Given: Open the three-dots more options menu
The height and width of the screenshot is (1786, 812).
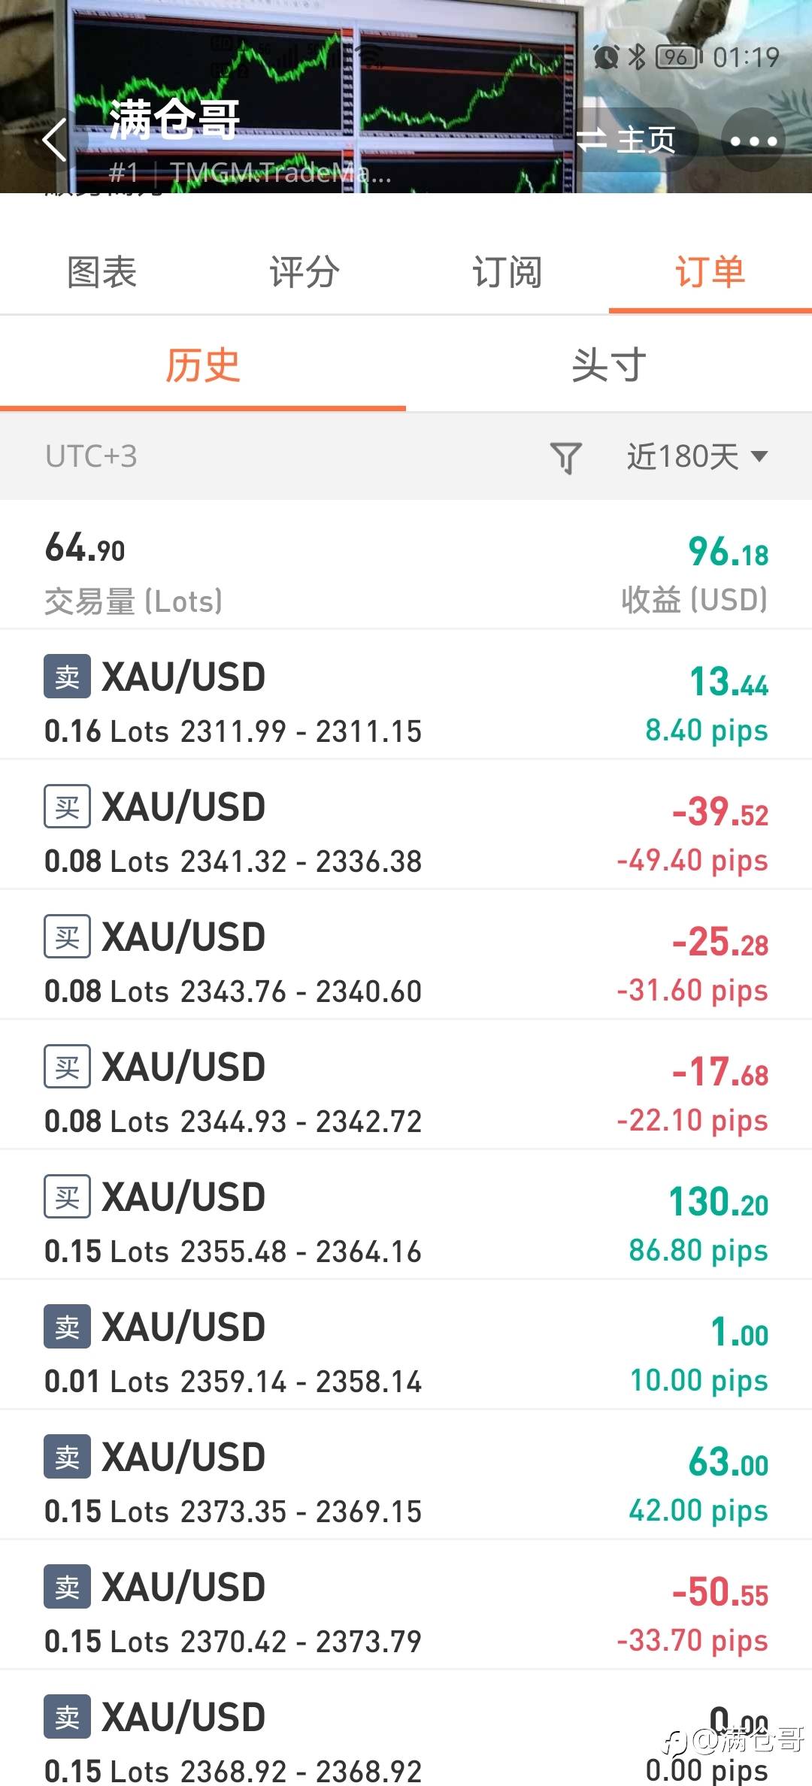Looking at the screenshot, I should tap(753, 141).
